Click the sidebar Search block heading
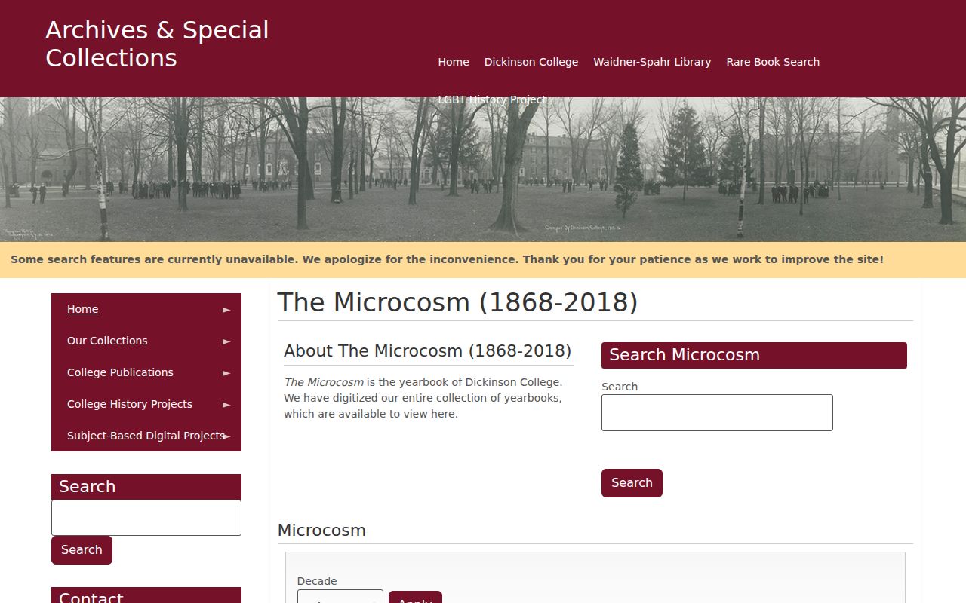Image resolution: width=966 pixels, height=603 pixels. (x=146, y=487)
